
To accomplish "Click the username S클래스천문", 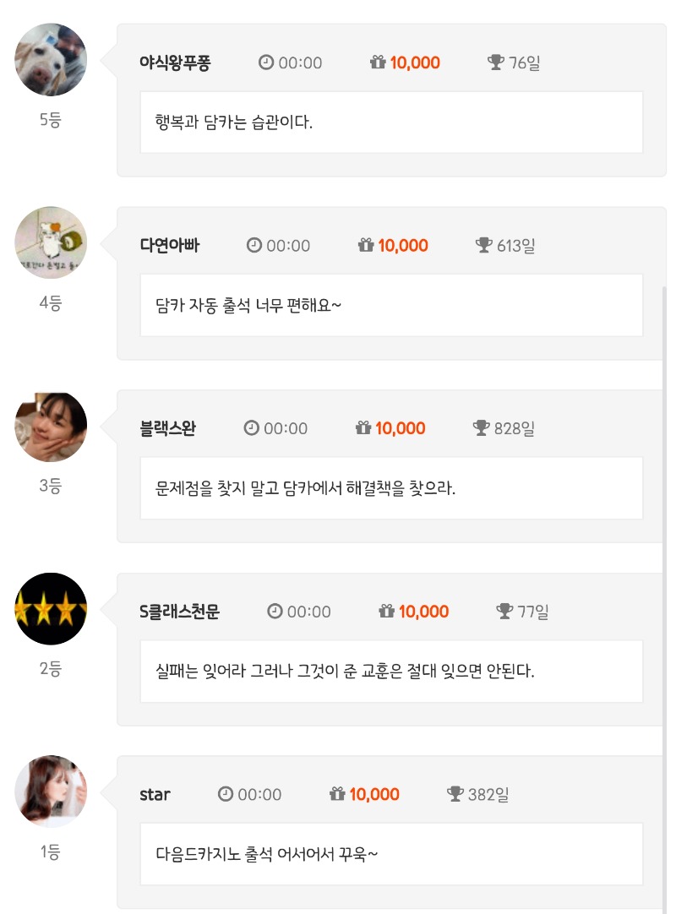I will point(179,612).
